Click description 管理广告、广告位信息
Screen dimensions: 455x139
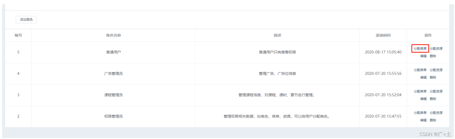pyautogui.click(x=277, y=74)
